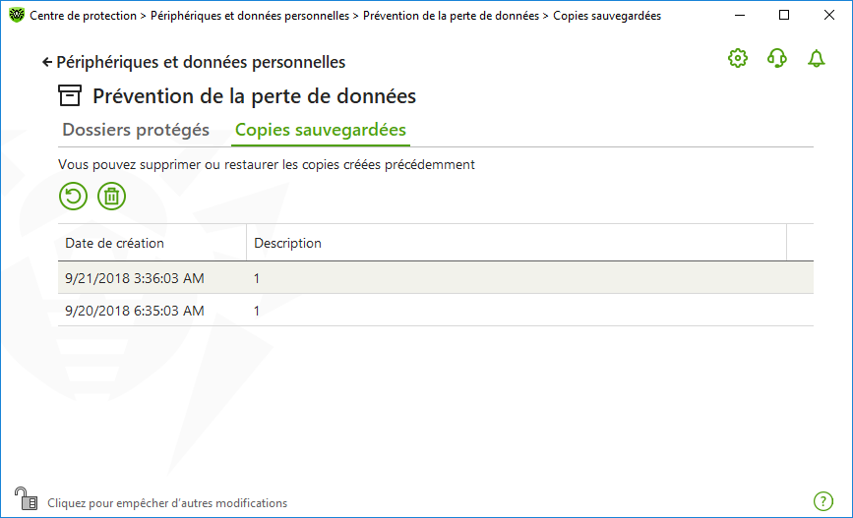The height and width of the screenshot is (518, 853).
Task: Maximize the Centre de protection window
Action: pyautogui.click(x=784, y=15)
